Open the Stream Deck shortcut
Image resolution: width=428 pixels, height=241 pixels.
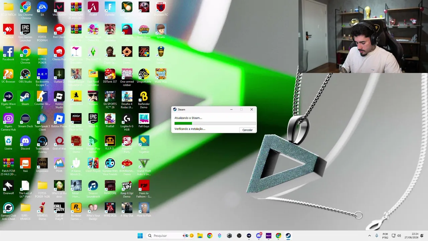click(25, 121)
